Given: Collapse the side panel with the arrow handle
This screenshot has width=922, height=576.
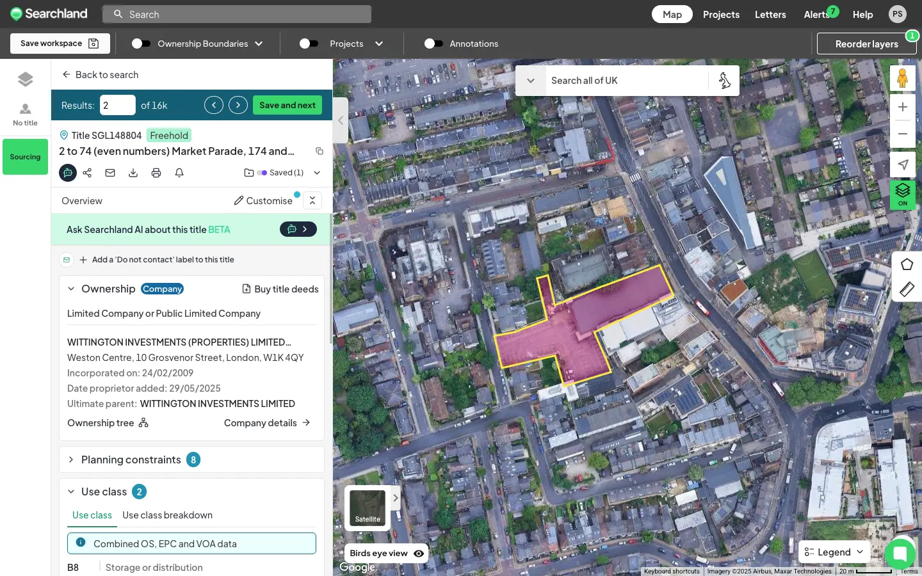Looking at the screenshot, I should click(341, 120).
